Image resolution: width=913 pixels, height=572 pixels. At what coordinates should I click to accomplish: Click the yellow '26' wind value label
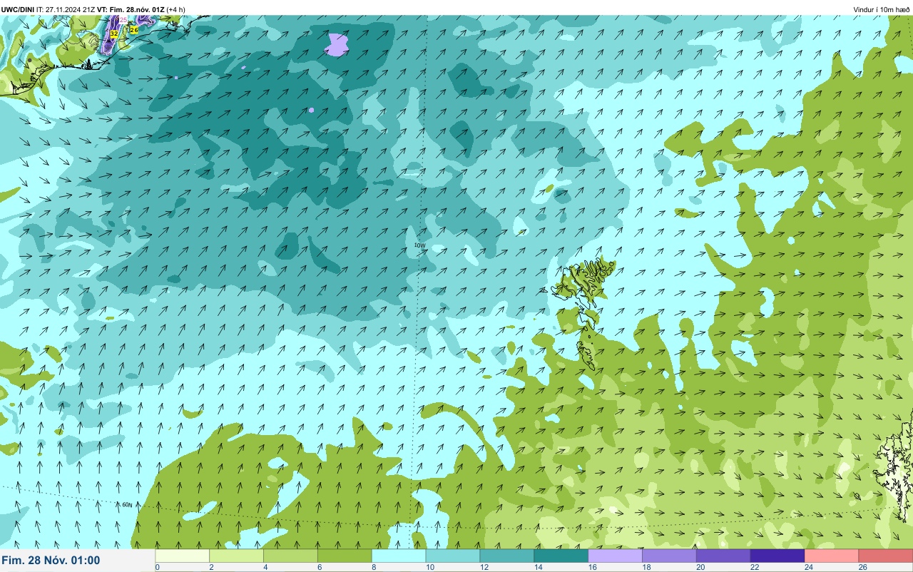[x=133, y=29]
